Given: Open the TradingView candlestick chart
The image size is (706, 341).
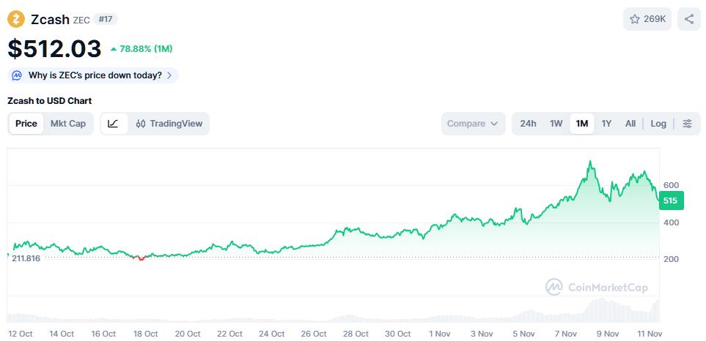Looking at the screenshot, I should pos(169,124).
